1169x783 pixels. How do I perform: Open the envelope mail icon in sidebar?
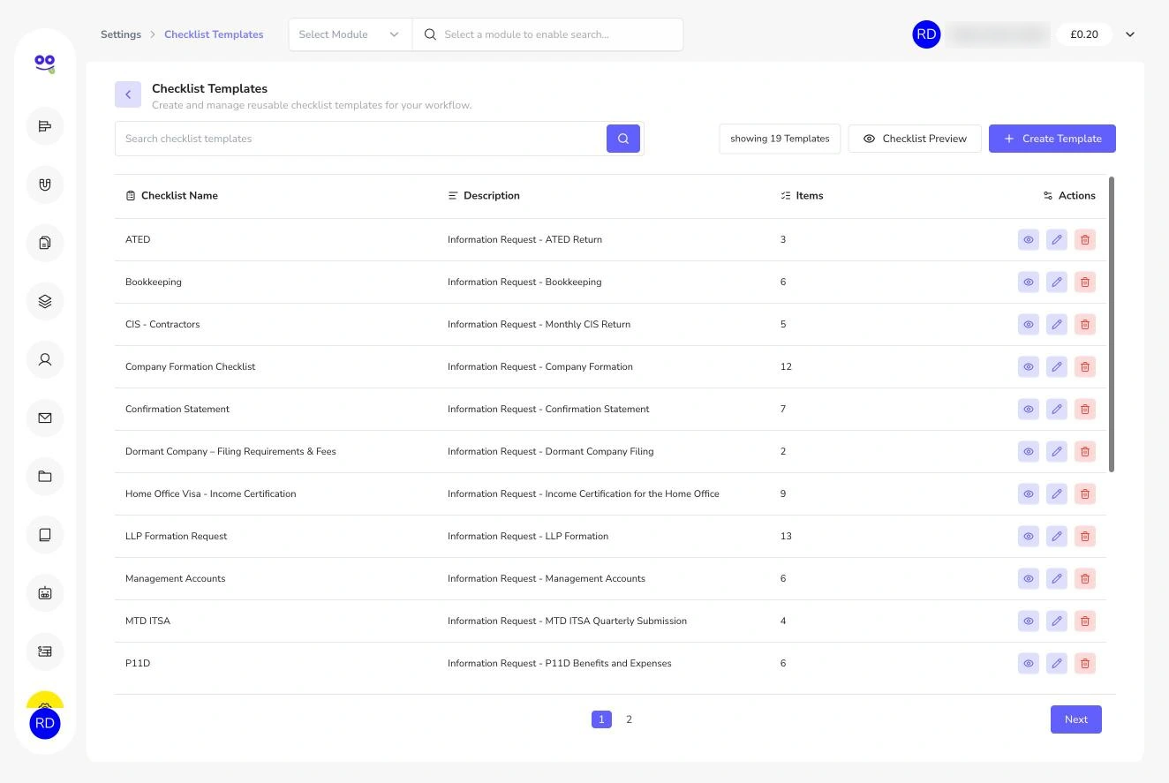pos(45,418)
